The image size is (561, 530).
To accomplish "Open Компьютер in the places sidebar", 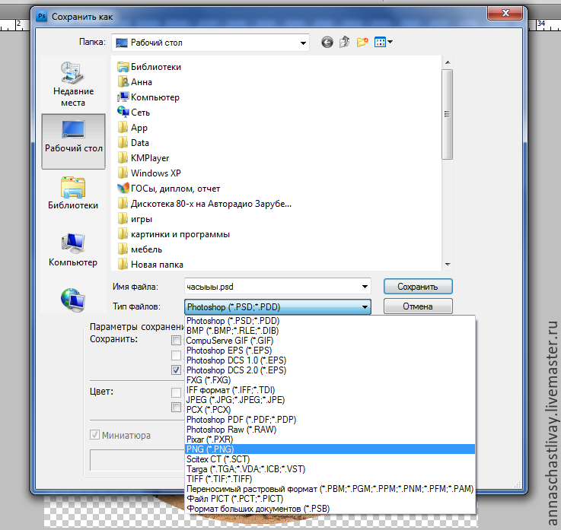I will click(x=73, y=250).
